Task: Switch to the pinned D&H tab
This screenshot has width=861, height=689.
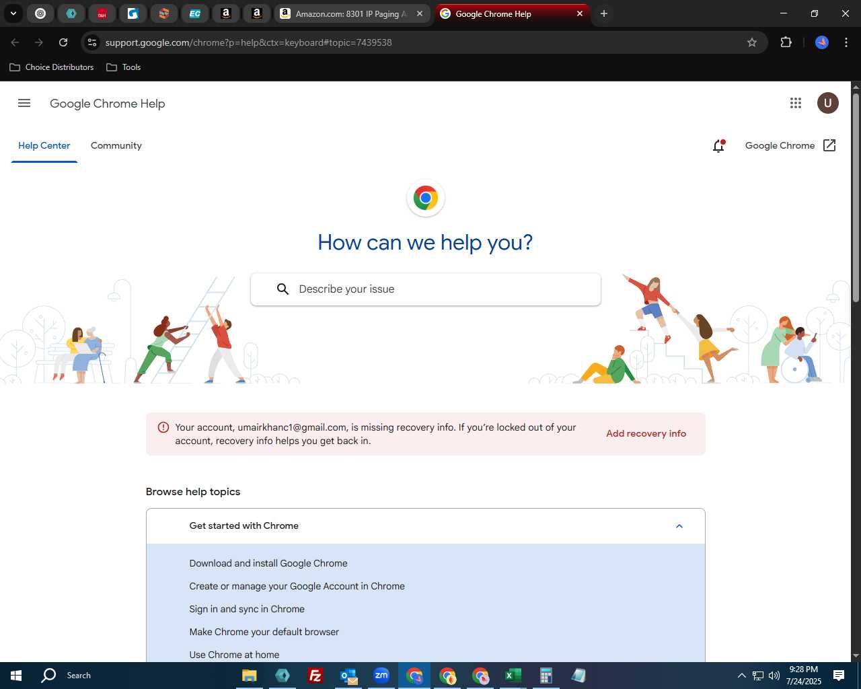Action: pyautogui.click(x=102, y=13)
